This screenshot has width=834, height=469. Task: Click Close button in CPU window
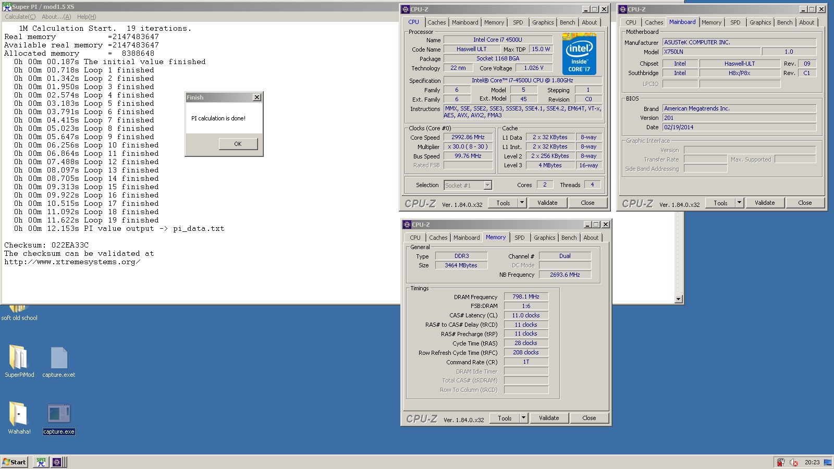click(587, 203)
